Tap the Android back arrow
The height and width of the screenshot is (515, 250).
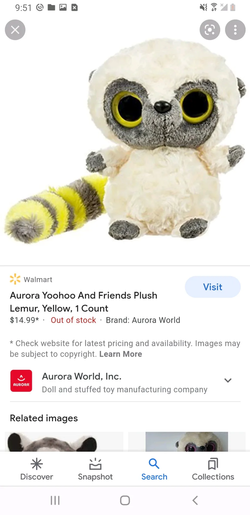(195, 500)
